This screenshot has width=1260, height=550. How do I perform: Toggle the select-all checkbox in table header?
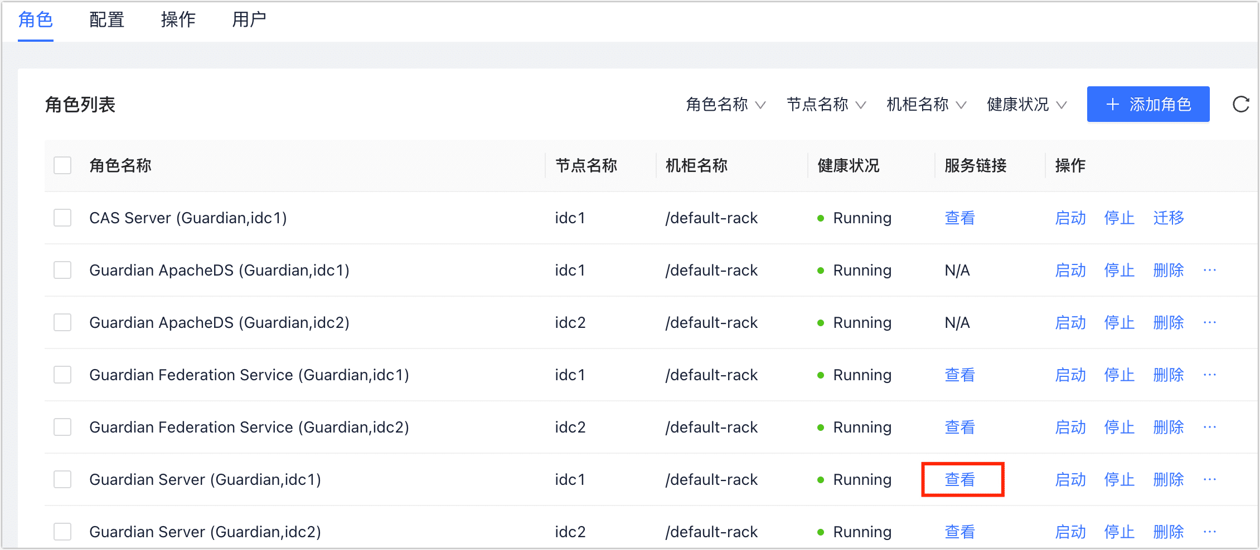[62, 165]
